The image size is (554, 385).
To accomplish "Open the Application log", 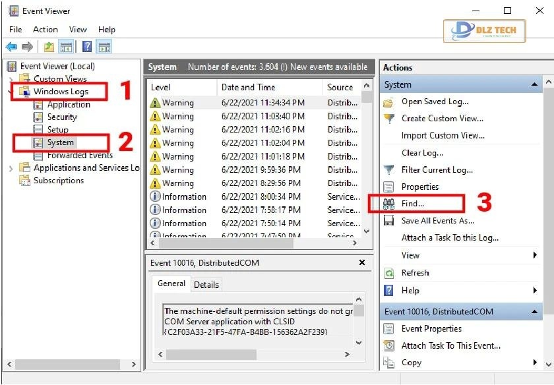I will (x=69, y=105).
